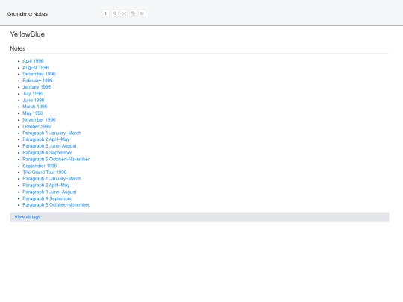Click the crossed-arrows random note icon
This screenshot has height=302, width=403.
tap(124, 13)
